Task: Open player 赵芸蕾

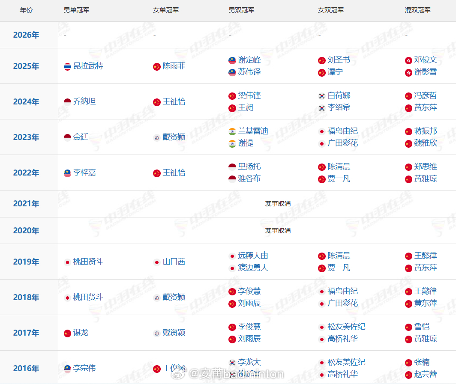Action: [426, 375]
